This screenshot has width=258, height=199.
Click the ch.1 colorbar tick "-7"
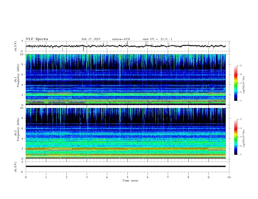tap(240, 101)
